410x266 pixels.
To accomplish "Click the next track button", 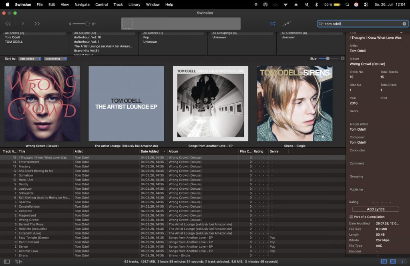I will coord(37,24).
